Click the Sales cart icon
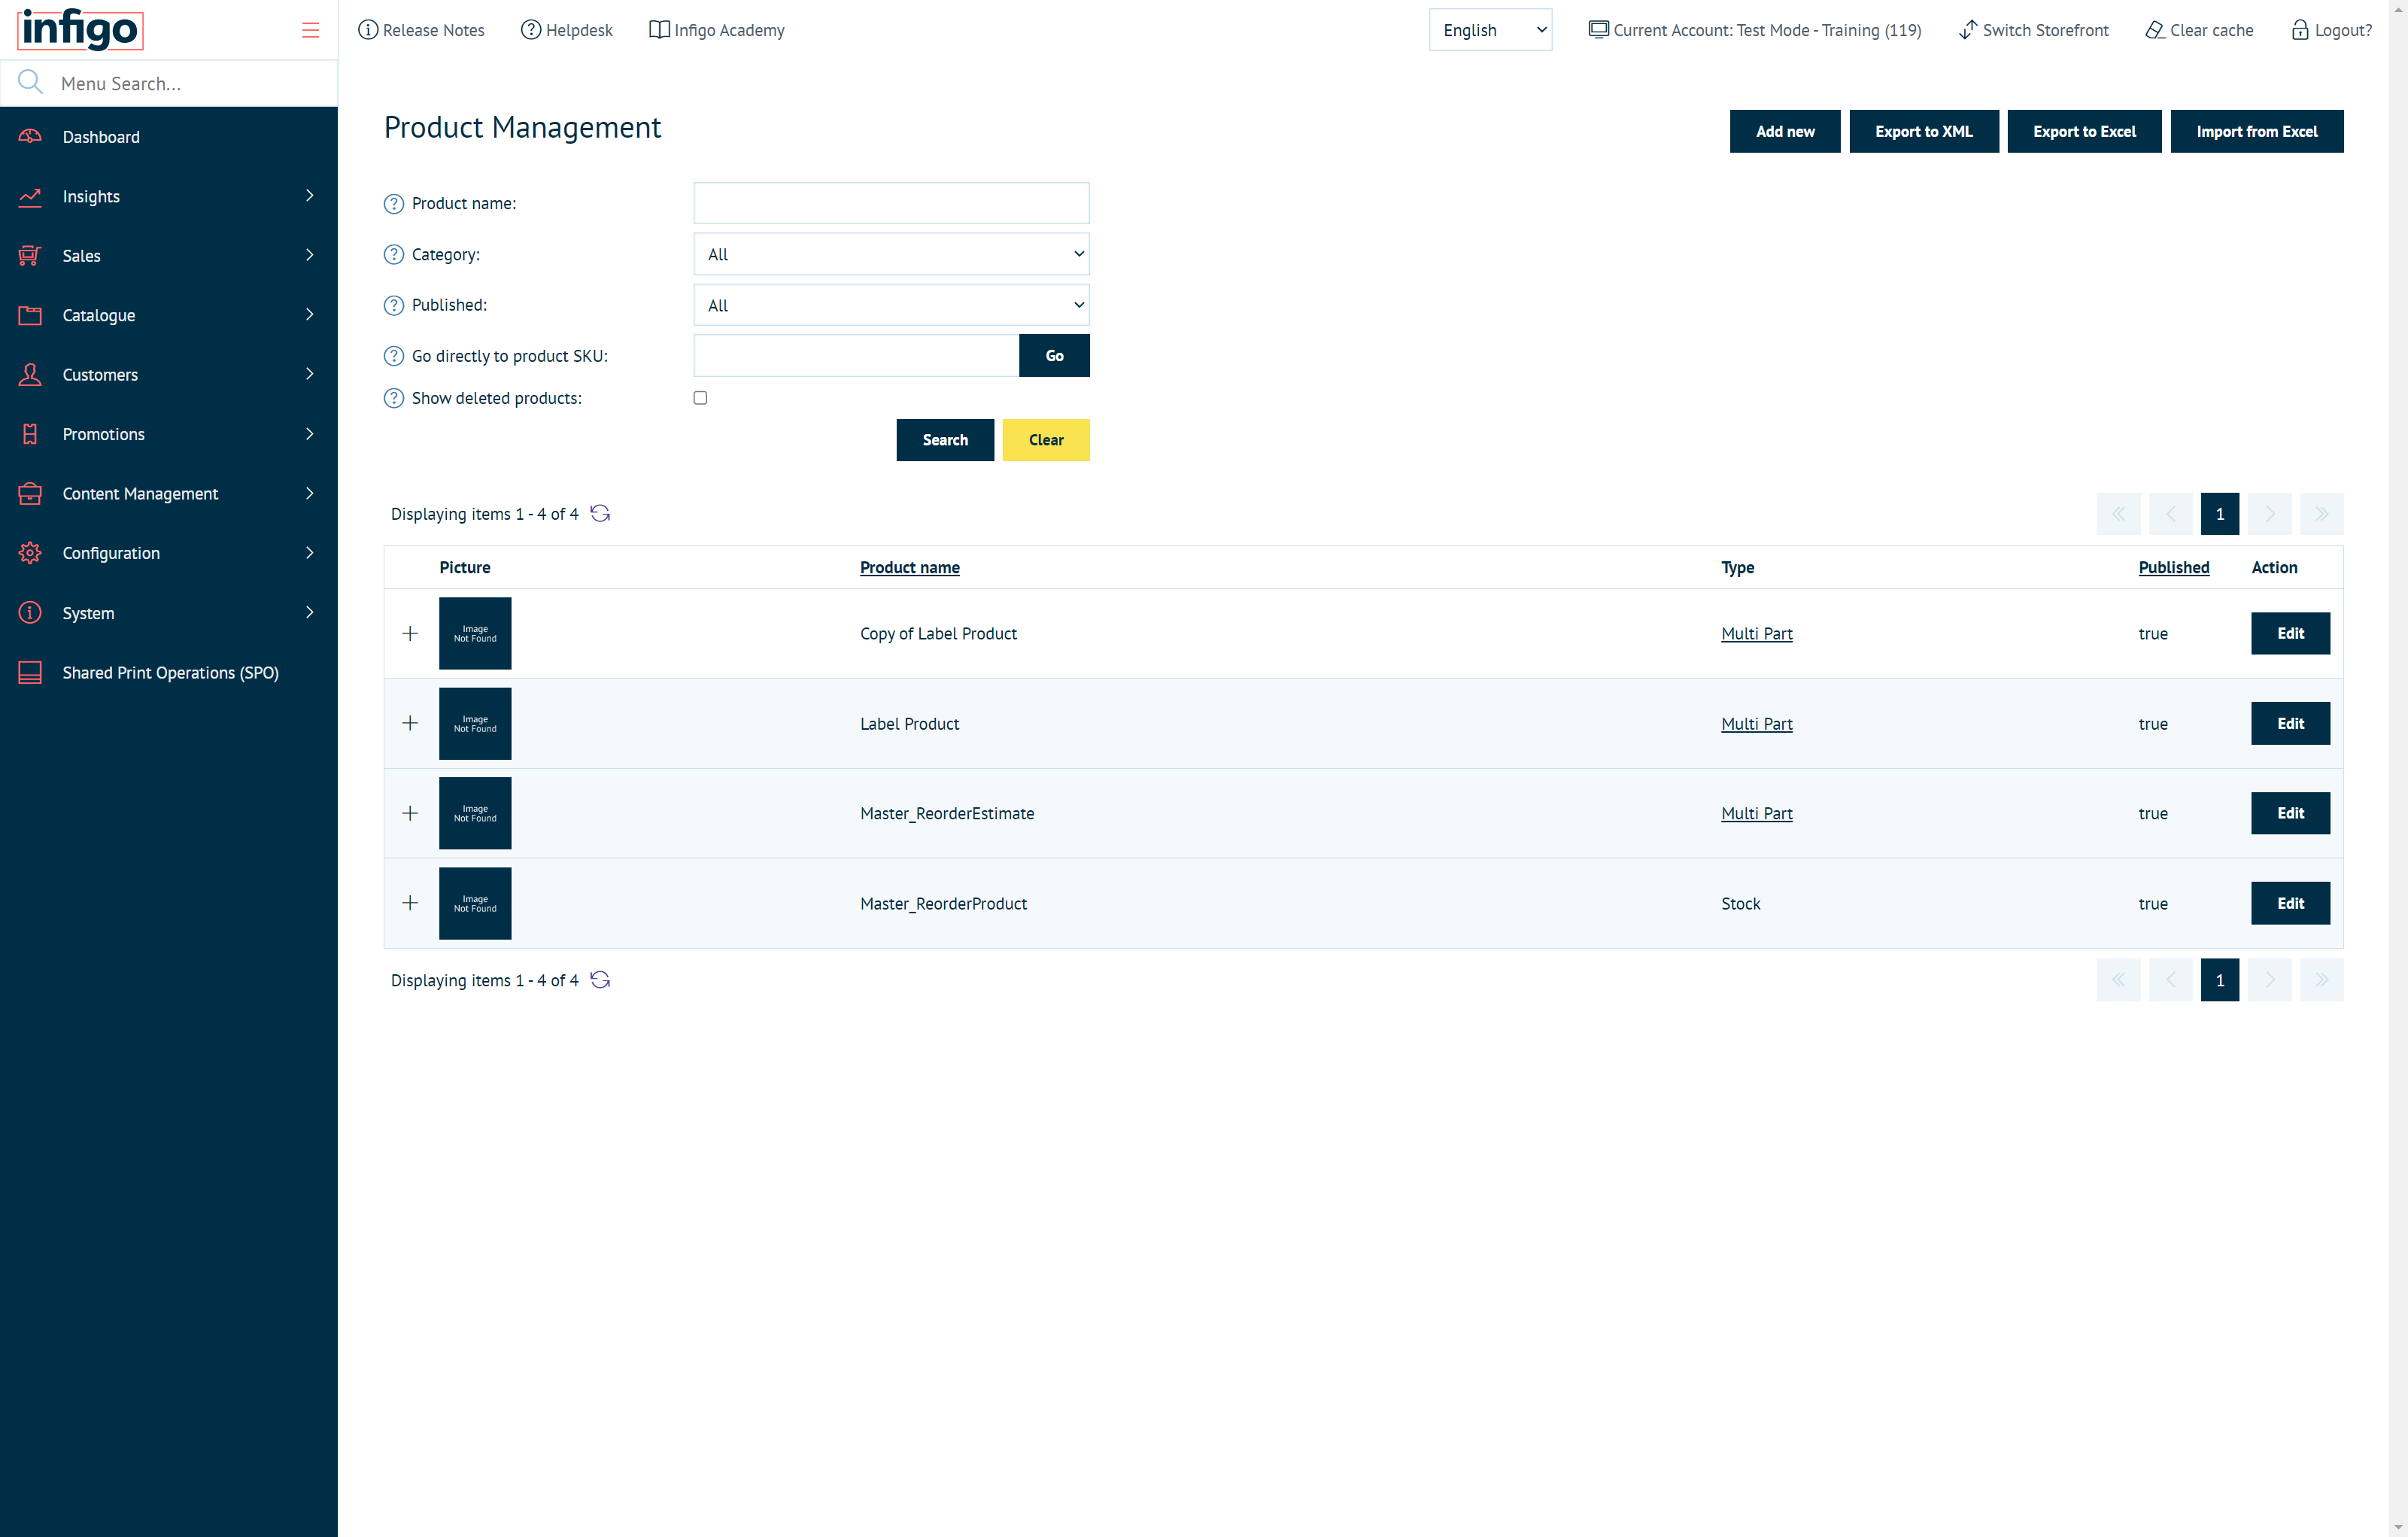The image size is (2408, 1537). (x=30, y=255)
